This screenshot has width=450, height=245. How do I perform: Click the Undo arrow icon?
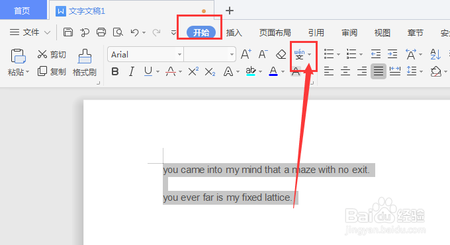(x=134, y=32)
